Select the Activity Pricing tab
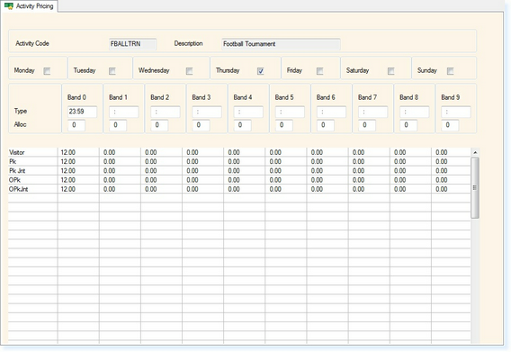Viewport: 511px width, 352px height. (x=29, y=6)
